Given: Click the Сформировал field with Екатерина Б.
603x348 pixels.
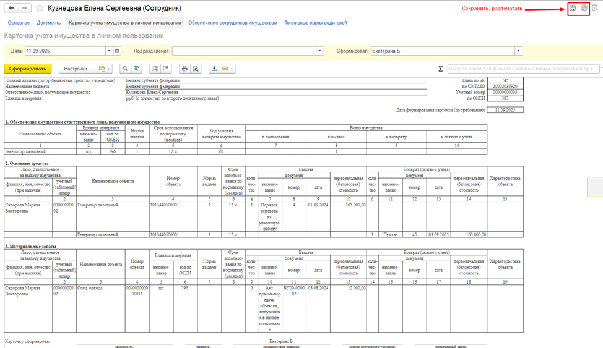Looking at the screenshot, I should [x=443, y=51].
